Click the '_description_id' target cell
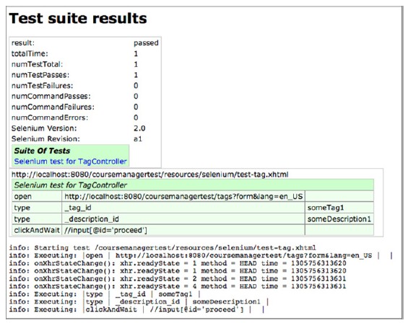The image size is (408, 323). [x=183, y=219]
